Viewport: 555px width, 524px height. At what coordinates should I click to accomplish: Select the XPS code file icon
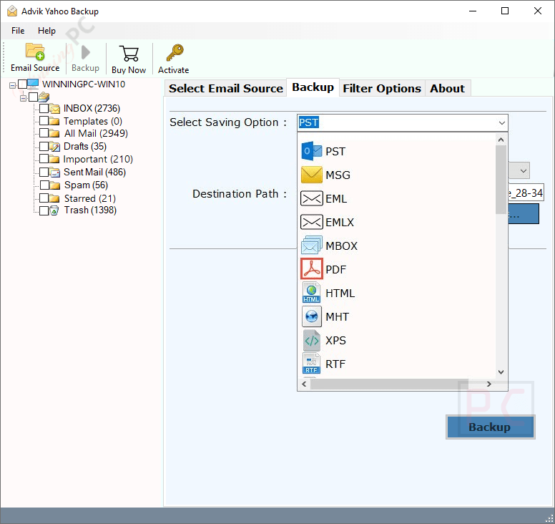point(312,340)
